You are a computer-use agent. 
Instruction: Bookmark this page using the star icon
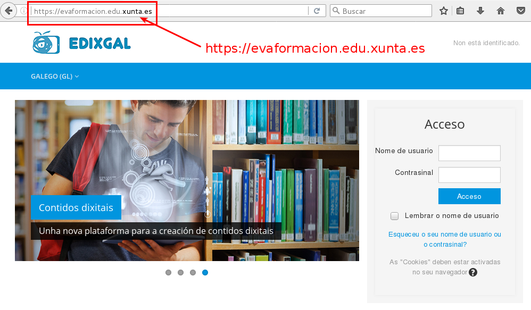pyautogui.click(x=443, y=10)
